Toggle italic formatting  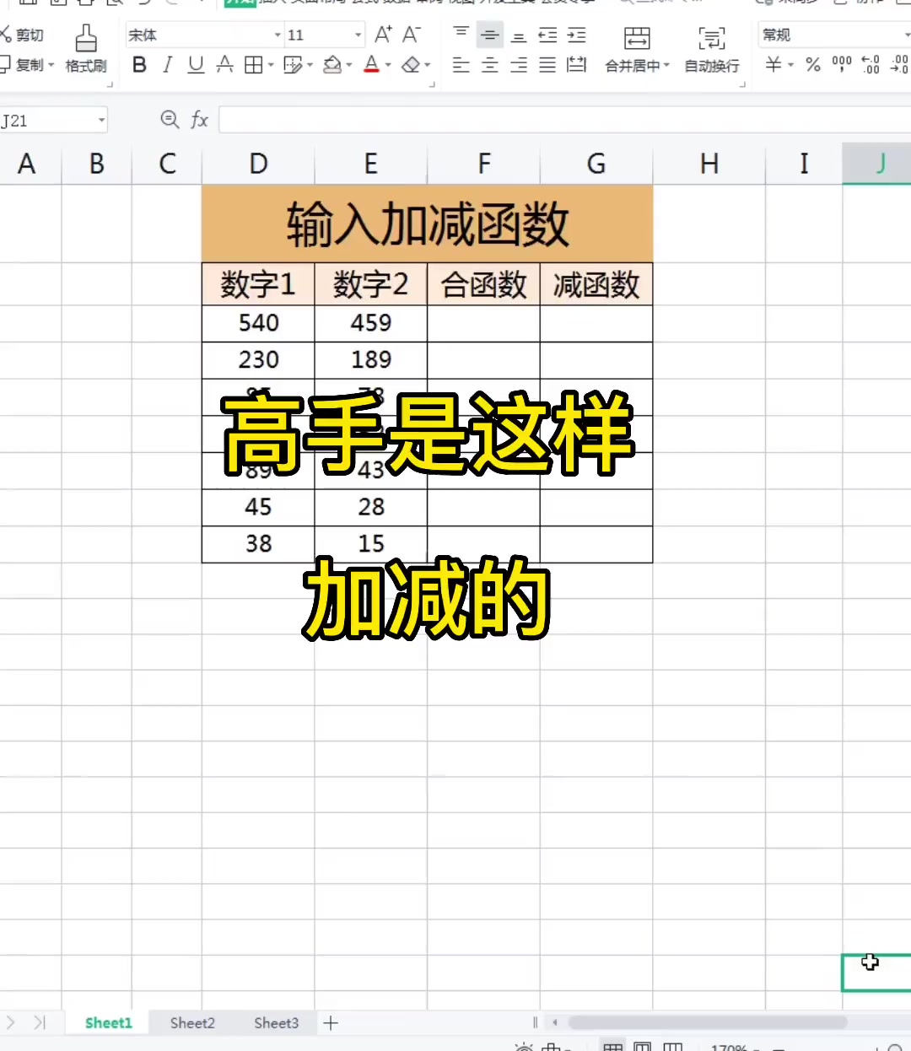coord(167,66)
